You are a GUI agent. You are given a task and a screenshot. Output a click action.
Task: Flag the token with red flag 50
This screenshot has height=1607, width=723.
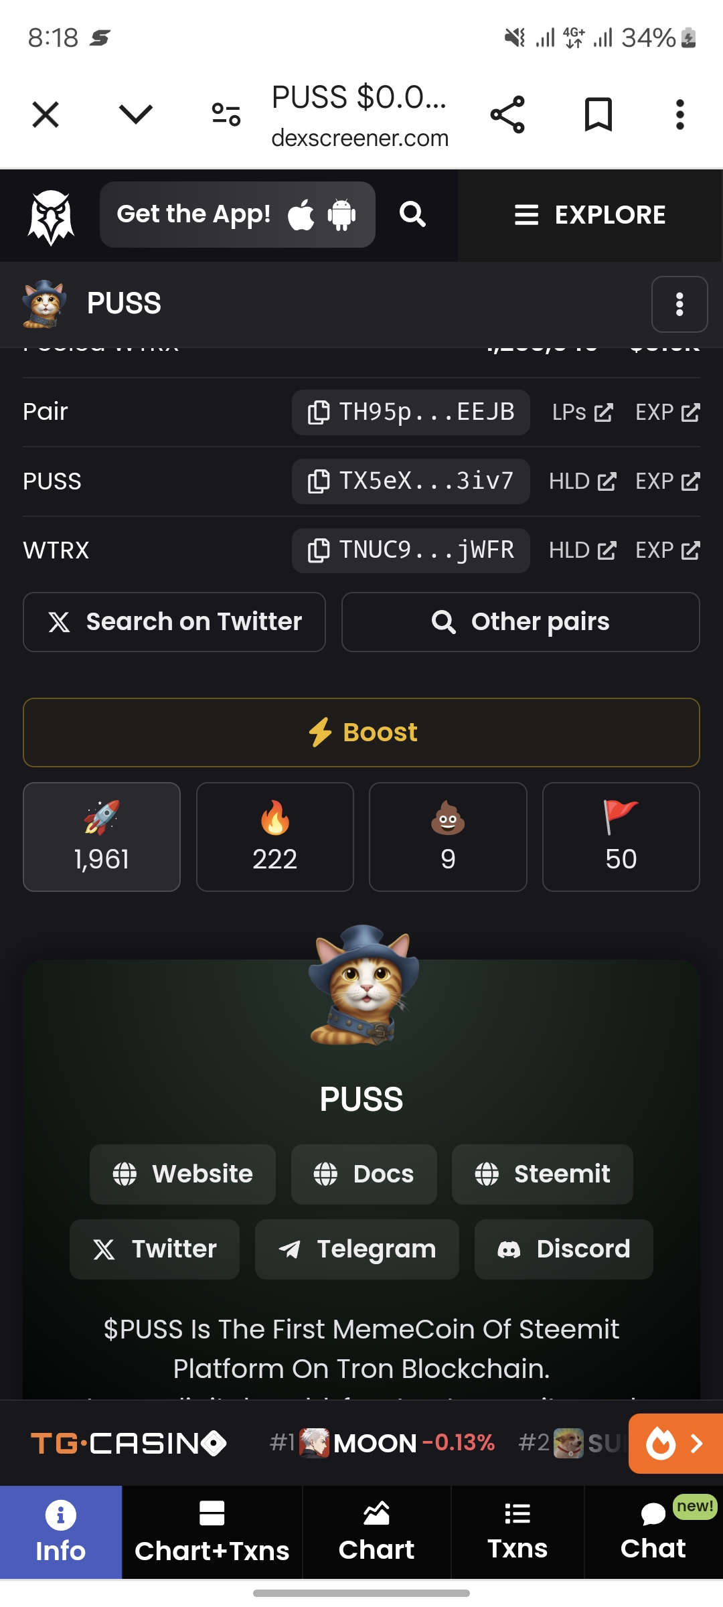(621, 837)
